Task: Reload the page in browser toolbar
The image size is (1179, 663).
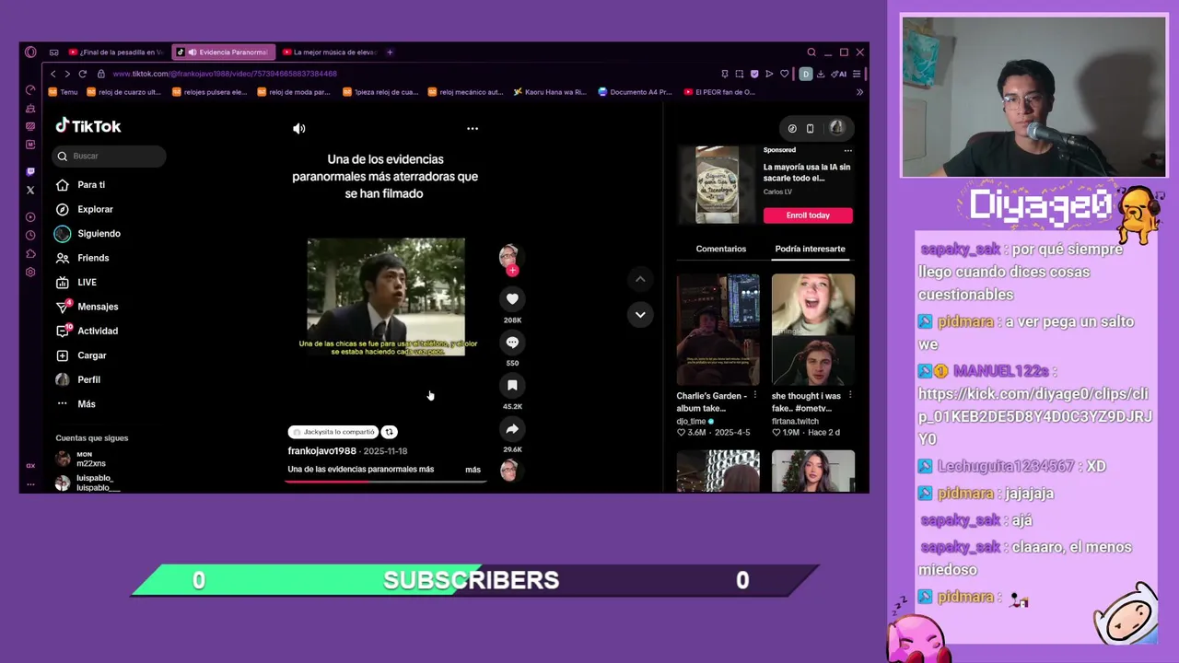Action: (x=82, y=74)
